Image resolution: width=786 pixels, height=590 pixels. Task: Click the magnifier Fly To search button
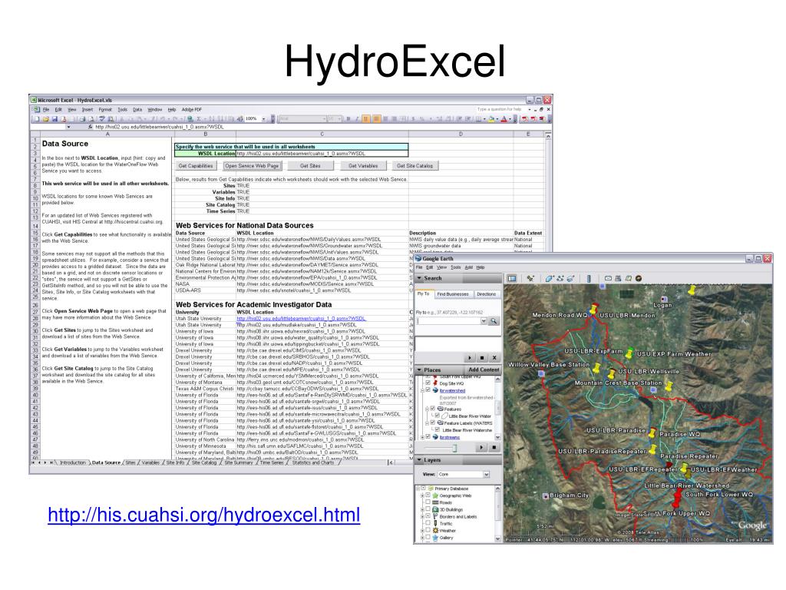494,321
